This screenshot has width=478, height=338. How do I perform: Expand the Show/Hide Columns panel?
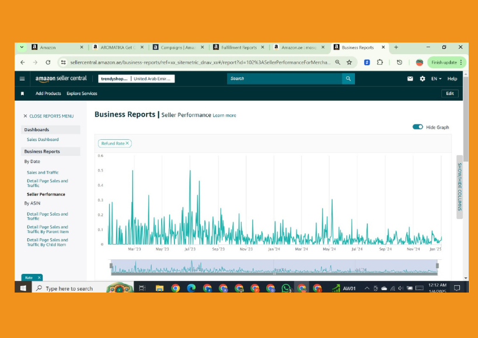(x=459, y=187)
